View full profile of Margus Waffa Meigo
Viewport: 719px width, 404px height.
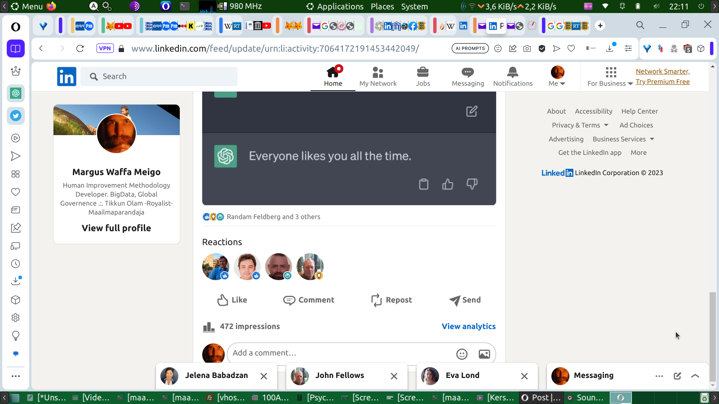[x=116, y=228]
